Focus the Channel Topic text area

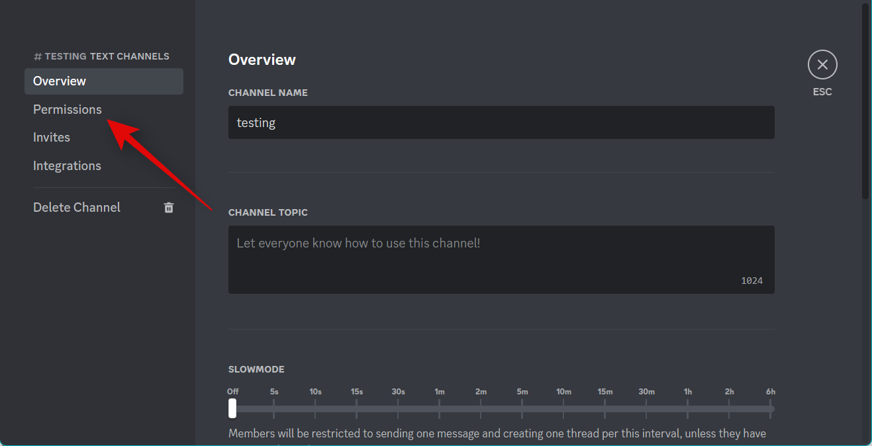tap(501, 259)
